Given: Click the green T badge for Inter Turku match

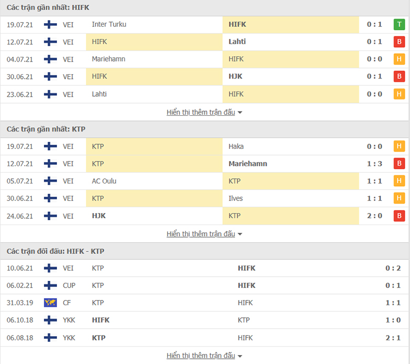Looking at the screenshot, I should click(x=399, y=25).
